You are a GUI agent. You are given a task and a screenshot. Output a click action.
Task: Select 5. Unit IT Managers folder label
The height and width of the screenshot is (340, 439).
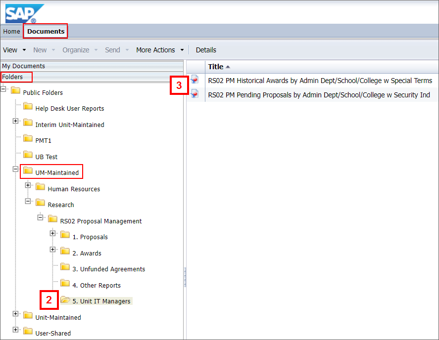pos(101,301)
